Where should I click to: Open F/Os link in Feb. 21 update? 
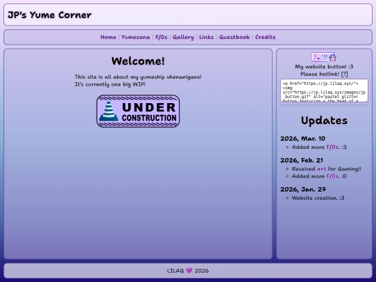click(x=333, y=176)
